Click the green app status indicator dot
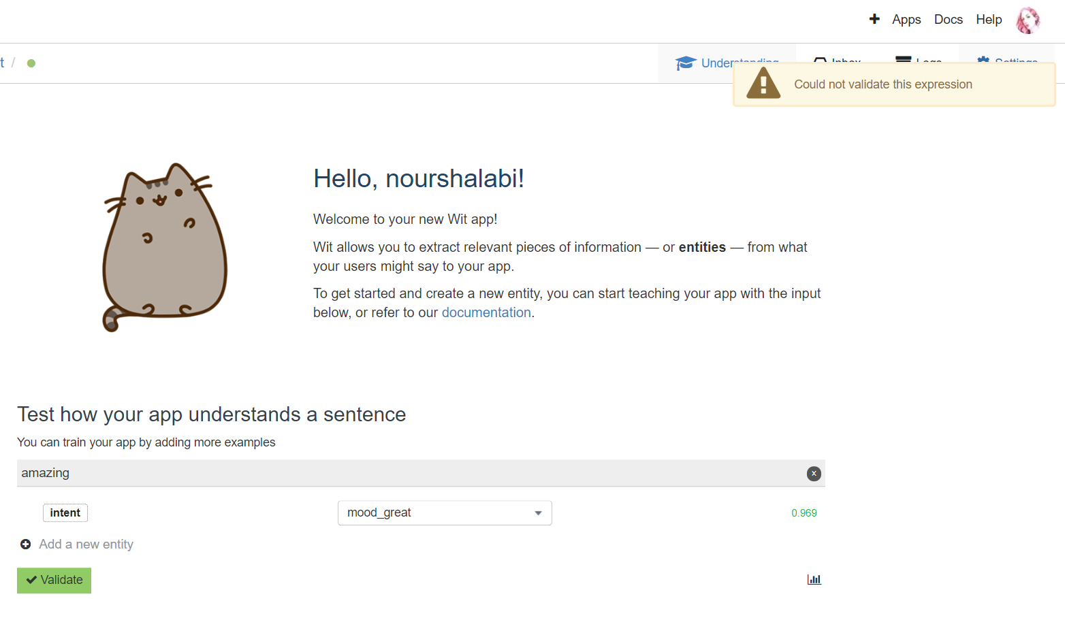The image size is (1065, 620). pyautogui.click(x=31, y=63)
